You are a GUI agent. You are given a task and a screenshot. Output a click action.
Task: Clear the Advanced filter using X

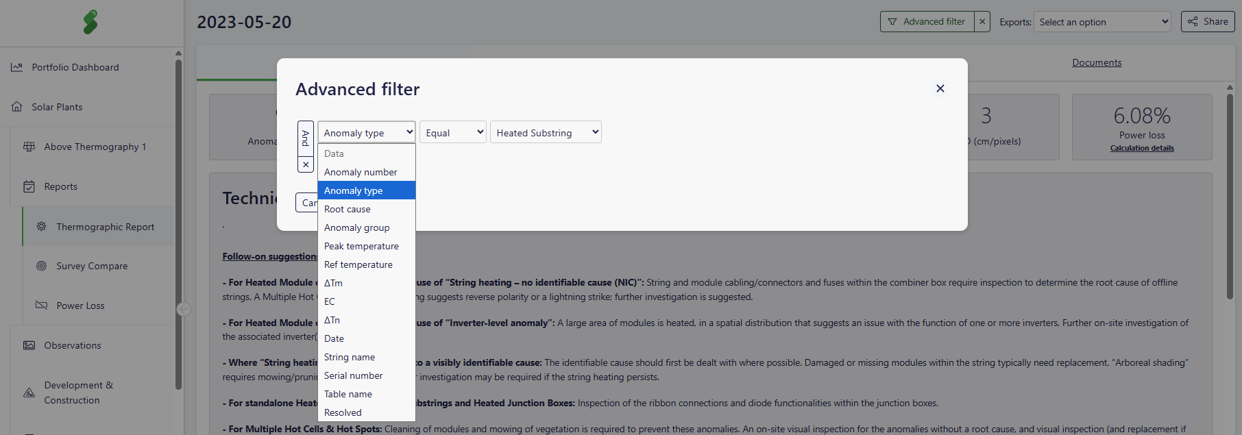click(x=982, y=22)
